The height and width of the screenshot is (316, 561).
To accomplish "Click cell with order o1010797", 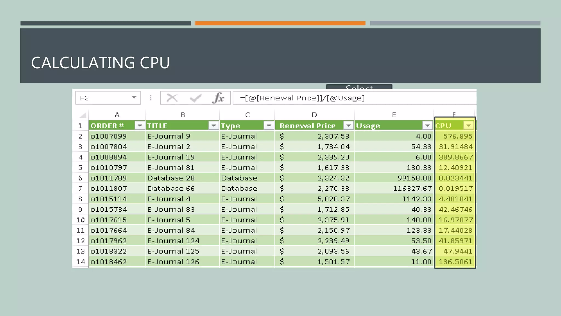I will pyautogui.click(x=117, y=168).
